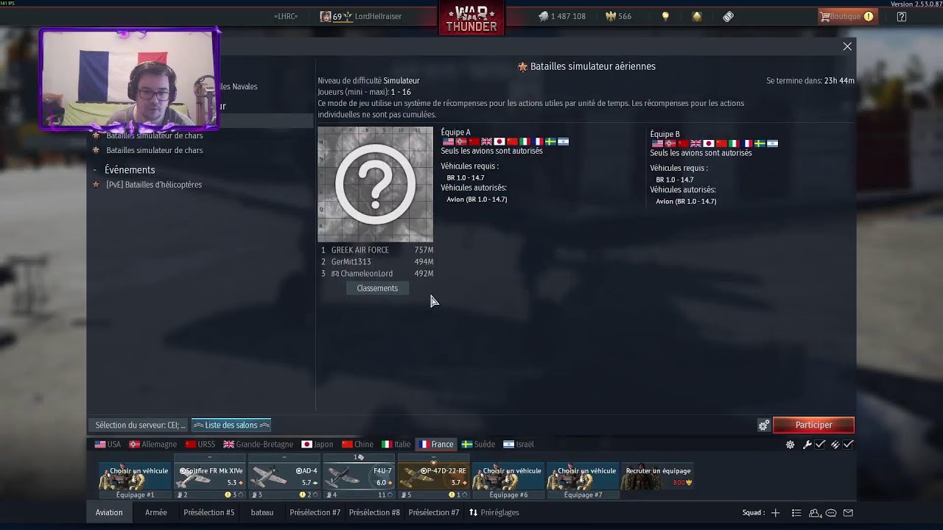
Task: Select the France nation tab
Action: point(436,445)
